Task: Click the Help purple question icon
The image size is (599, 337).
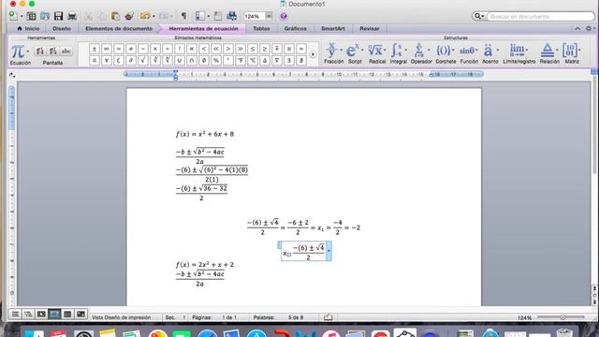Action: click(x=284, y=16)
